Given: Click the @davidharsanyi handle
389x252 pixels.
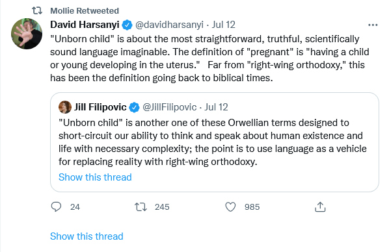Looking at the screenshot, I should 169,25.
